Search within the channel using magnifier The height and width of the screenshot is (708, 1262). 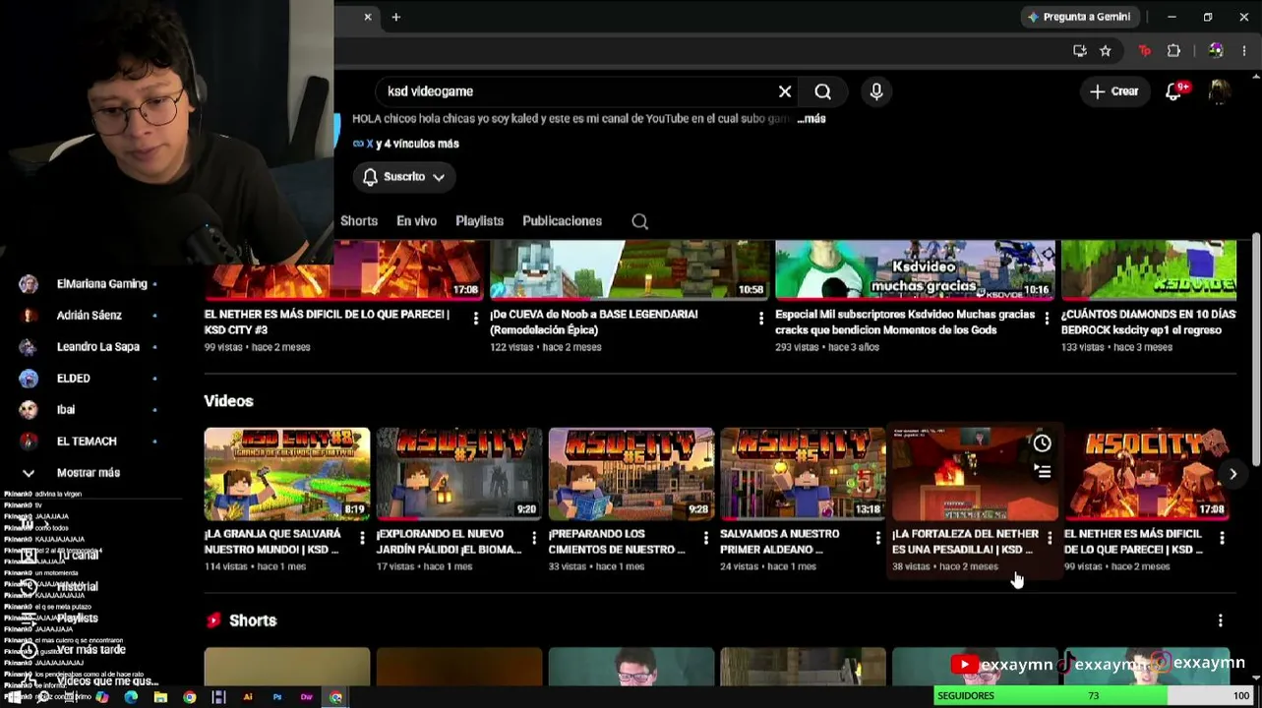640,221
